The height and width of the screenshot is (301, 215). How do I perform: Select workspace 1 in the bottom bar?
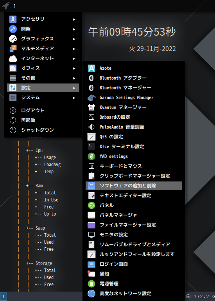4,296
